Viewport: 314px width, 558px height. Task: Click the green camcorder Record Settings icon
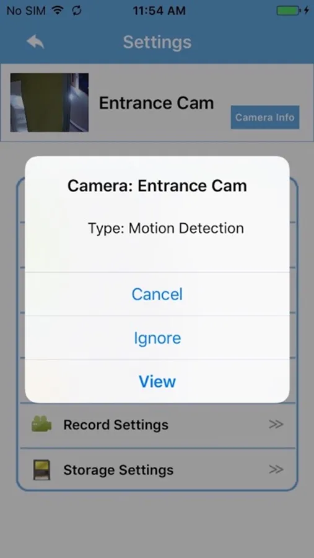click(41, 424)
